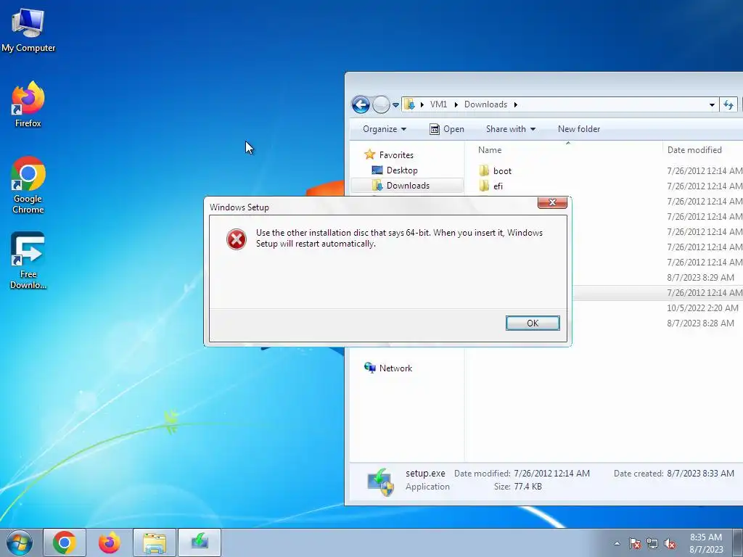Screen dimensions: 743x557
Task: Select the boot folder
Action: (496, 170)
